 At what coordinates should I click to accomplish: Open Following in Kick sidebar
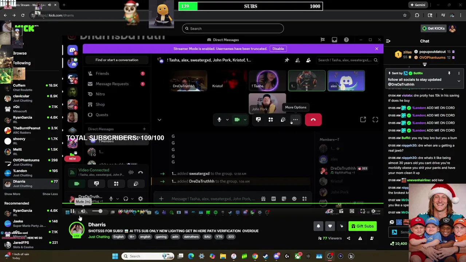click(21, 63)
